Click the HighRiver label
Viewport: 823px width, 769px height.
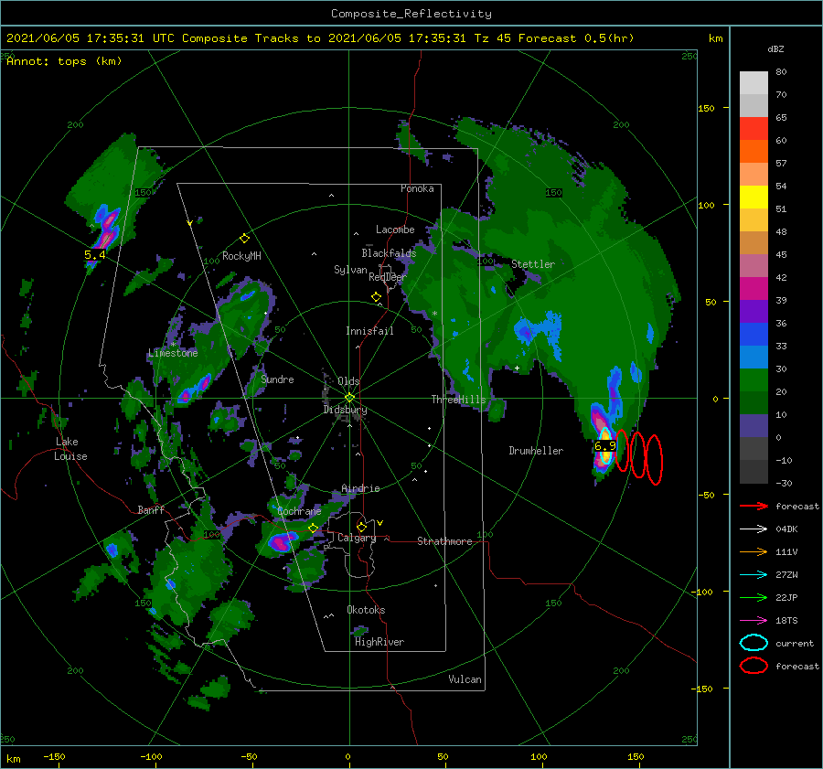point(379,642)
